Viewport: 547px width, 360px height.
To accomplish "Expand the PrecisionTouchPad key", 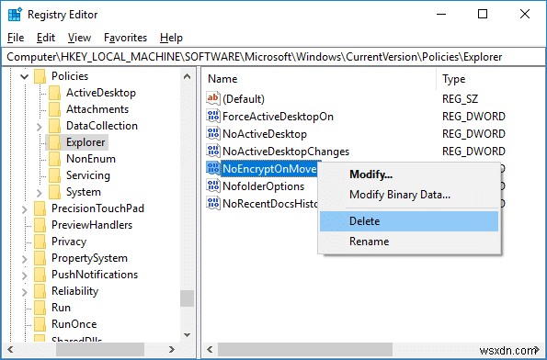I will tap(25, 209).
